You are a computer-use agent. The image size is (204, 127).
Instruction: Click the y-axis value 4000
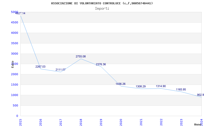15,33
